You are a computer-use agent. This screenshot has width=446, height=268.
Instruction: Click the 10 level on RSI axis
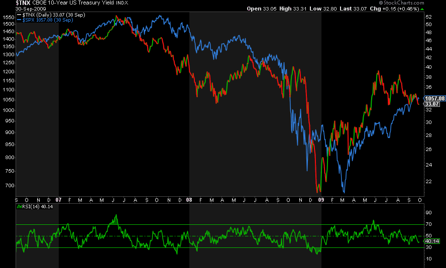point(428,258)
